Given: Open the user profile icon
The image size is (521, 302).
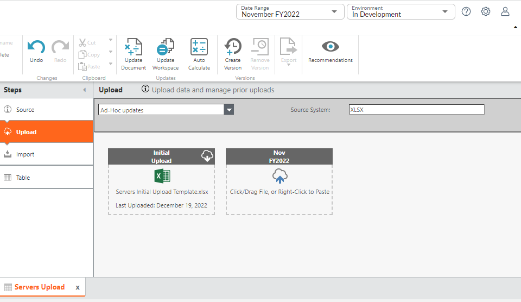Looking at the screenshot, I should click(x=505, y=11).
